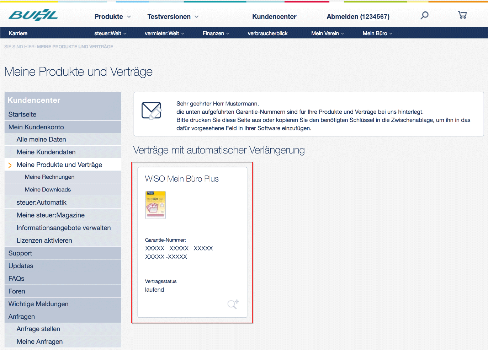Open Meine Rechnungen
The height and width of the screenshot is (350, 488).
click(63, 177)
